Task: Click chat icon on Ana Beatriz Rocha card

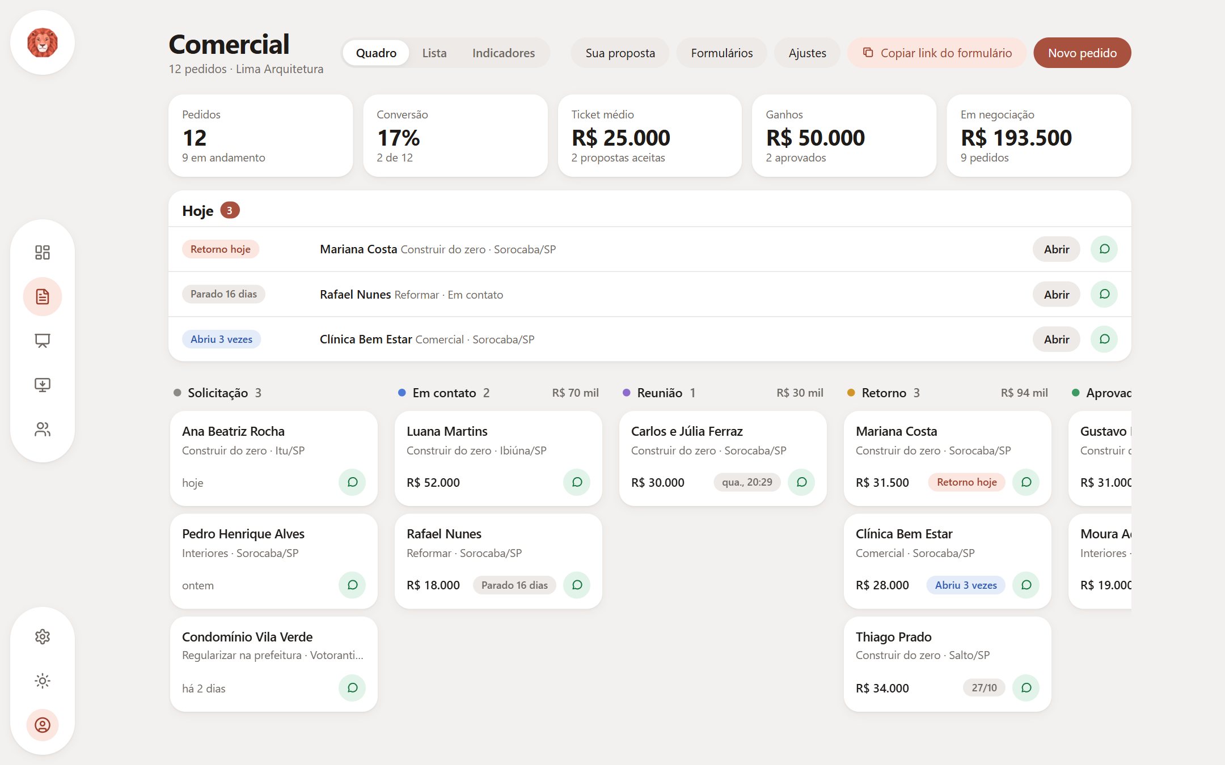Action: [x=352, y=482]
